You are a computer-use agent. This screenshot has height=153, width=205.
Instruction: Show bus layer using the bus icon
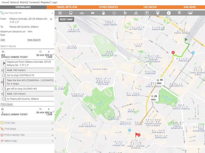click(x=71, y=13)
